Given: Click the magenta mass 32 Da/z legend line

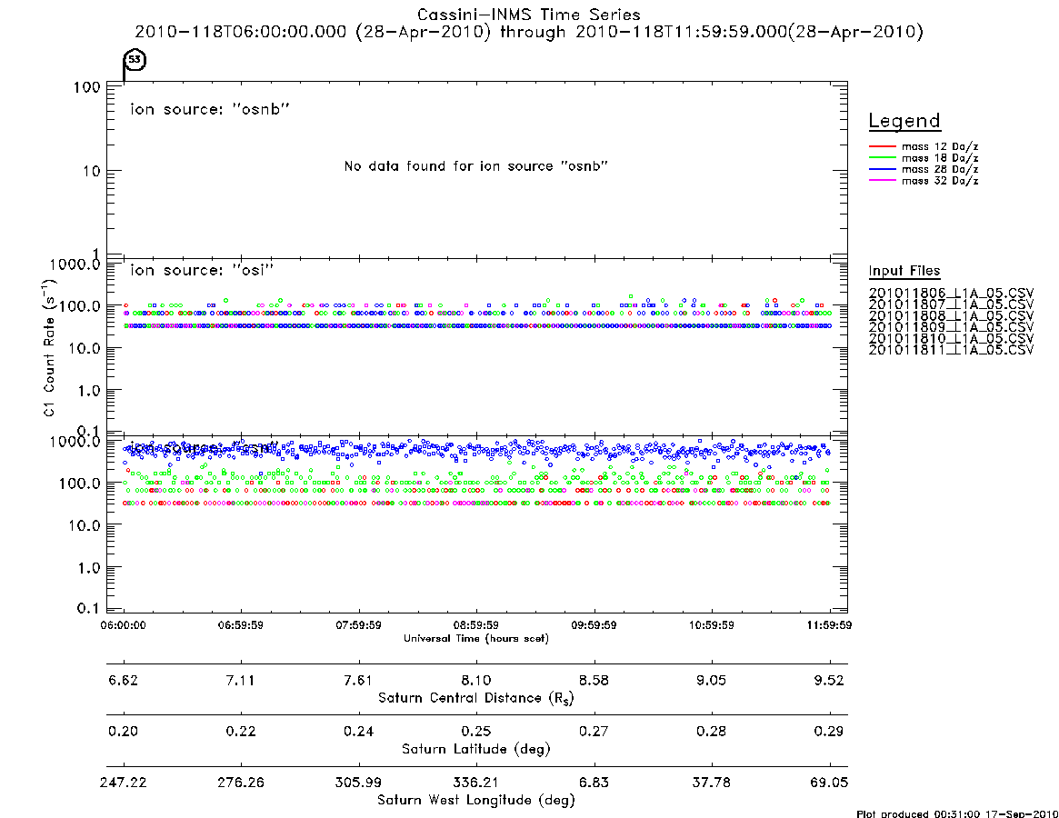Looking at the screenshot, I should coord(882,180).
